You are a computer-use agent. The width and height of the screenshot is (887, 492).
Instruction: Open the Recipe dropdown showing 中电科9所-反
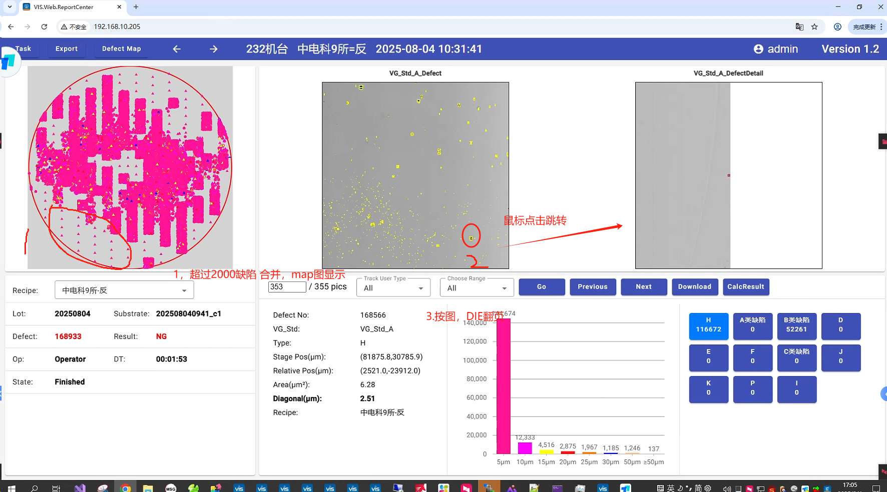click(x=124, y=290)
